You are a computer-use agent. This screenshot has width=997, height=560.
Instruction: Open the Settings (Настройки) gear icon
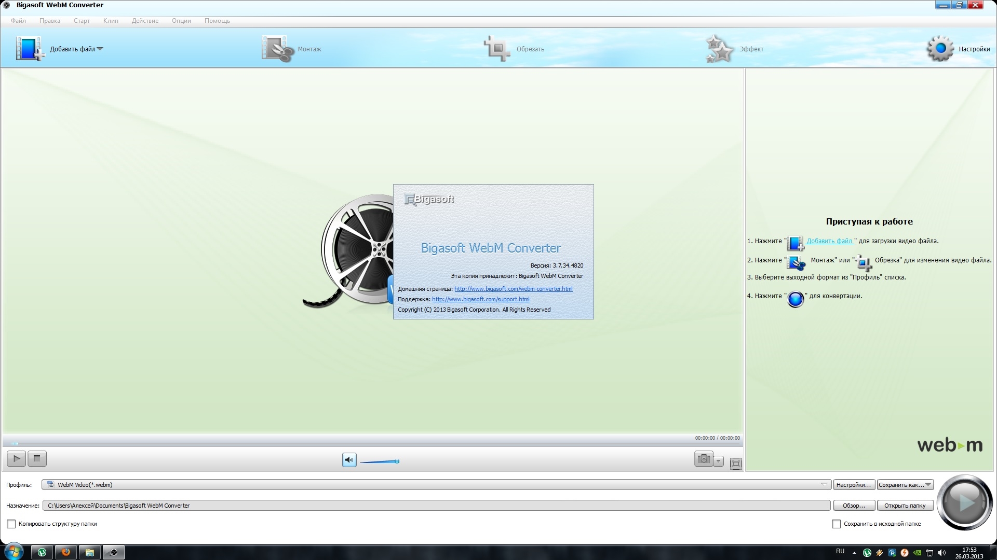pos(940,49)
